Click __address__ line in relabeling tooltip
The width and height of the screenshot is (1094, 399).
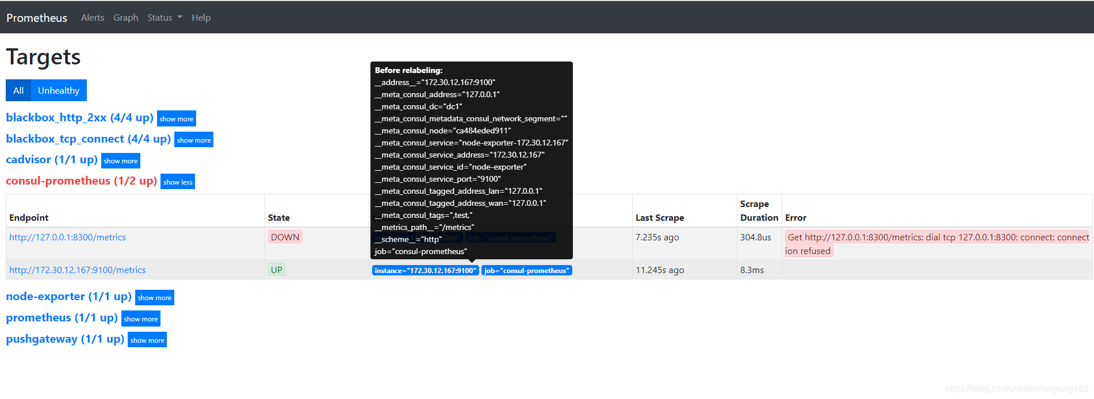click(x=435, y=82)
